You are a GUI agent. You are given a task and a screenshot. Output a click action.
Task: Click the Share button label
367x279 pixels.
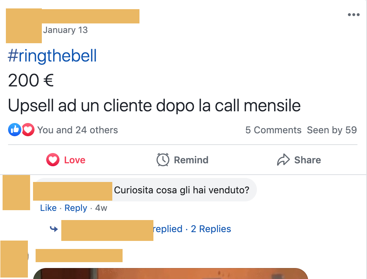(308, 160)
